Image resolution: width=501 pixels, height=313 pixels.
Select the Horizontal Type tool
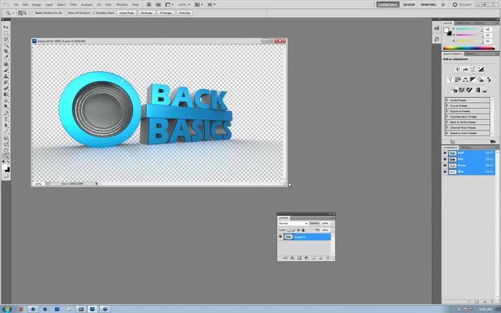tap(6, 119)
